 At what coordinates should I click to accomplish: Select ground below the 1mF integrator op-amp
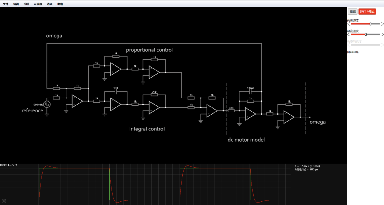pyautogui.click(x=105, y=115)
